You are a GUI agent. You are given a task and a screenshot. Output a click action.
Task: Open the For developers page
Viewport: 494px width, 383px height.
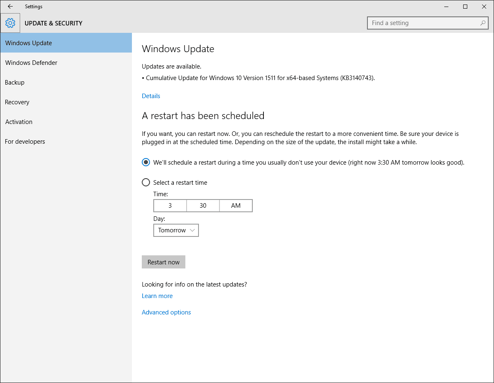[x=66, y=141]
